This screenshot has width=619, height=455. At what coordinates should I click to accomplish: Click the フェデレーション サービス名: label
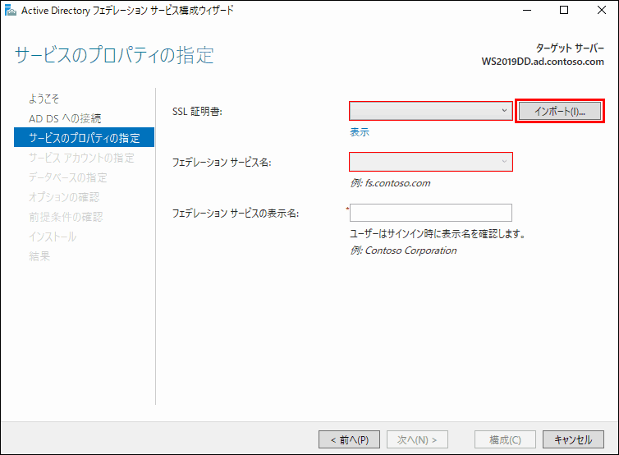click(x=222, y=163)
